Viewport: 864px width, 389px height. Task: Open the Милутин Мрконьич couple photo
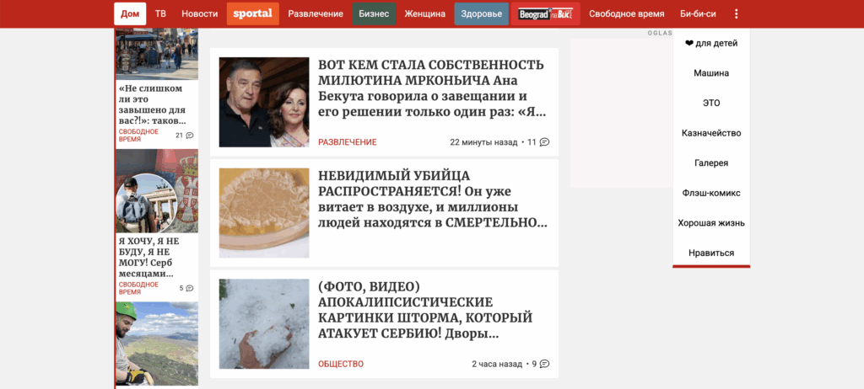pyautogui.click(x=264, y=103)
